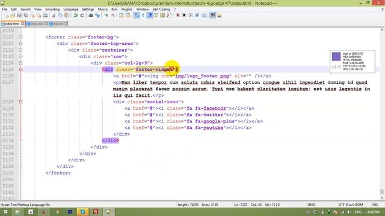Viewport: 385px width, 216px height.
Task: Open the File menu
Action: pyautogui.click(x=4, y=9)
